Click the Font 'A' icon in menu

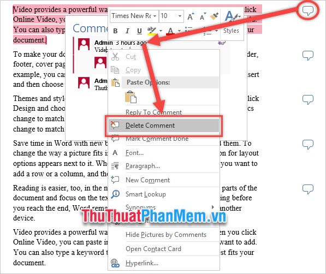[x=115, y=153]
